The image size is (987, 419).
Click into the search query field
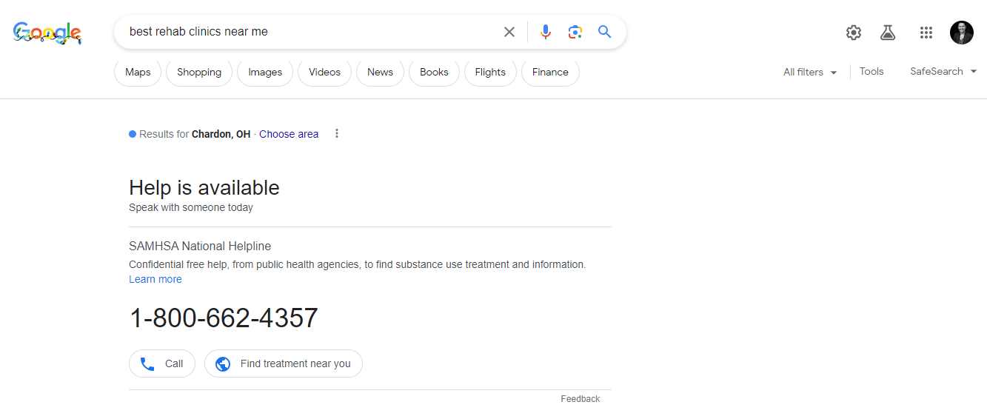click(x=311, y=32)
